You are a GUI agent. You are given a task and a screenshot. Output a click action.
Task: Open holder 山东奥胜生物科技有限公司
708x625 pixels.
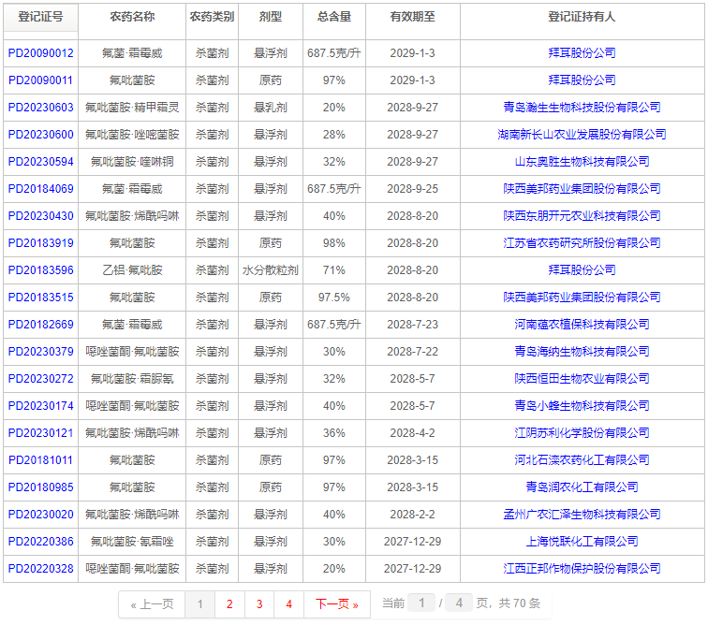click(x=582, y=162)
